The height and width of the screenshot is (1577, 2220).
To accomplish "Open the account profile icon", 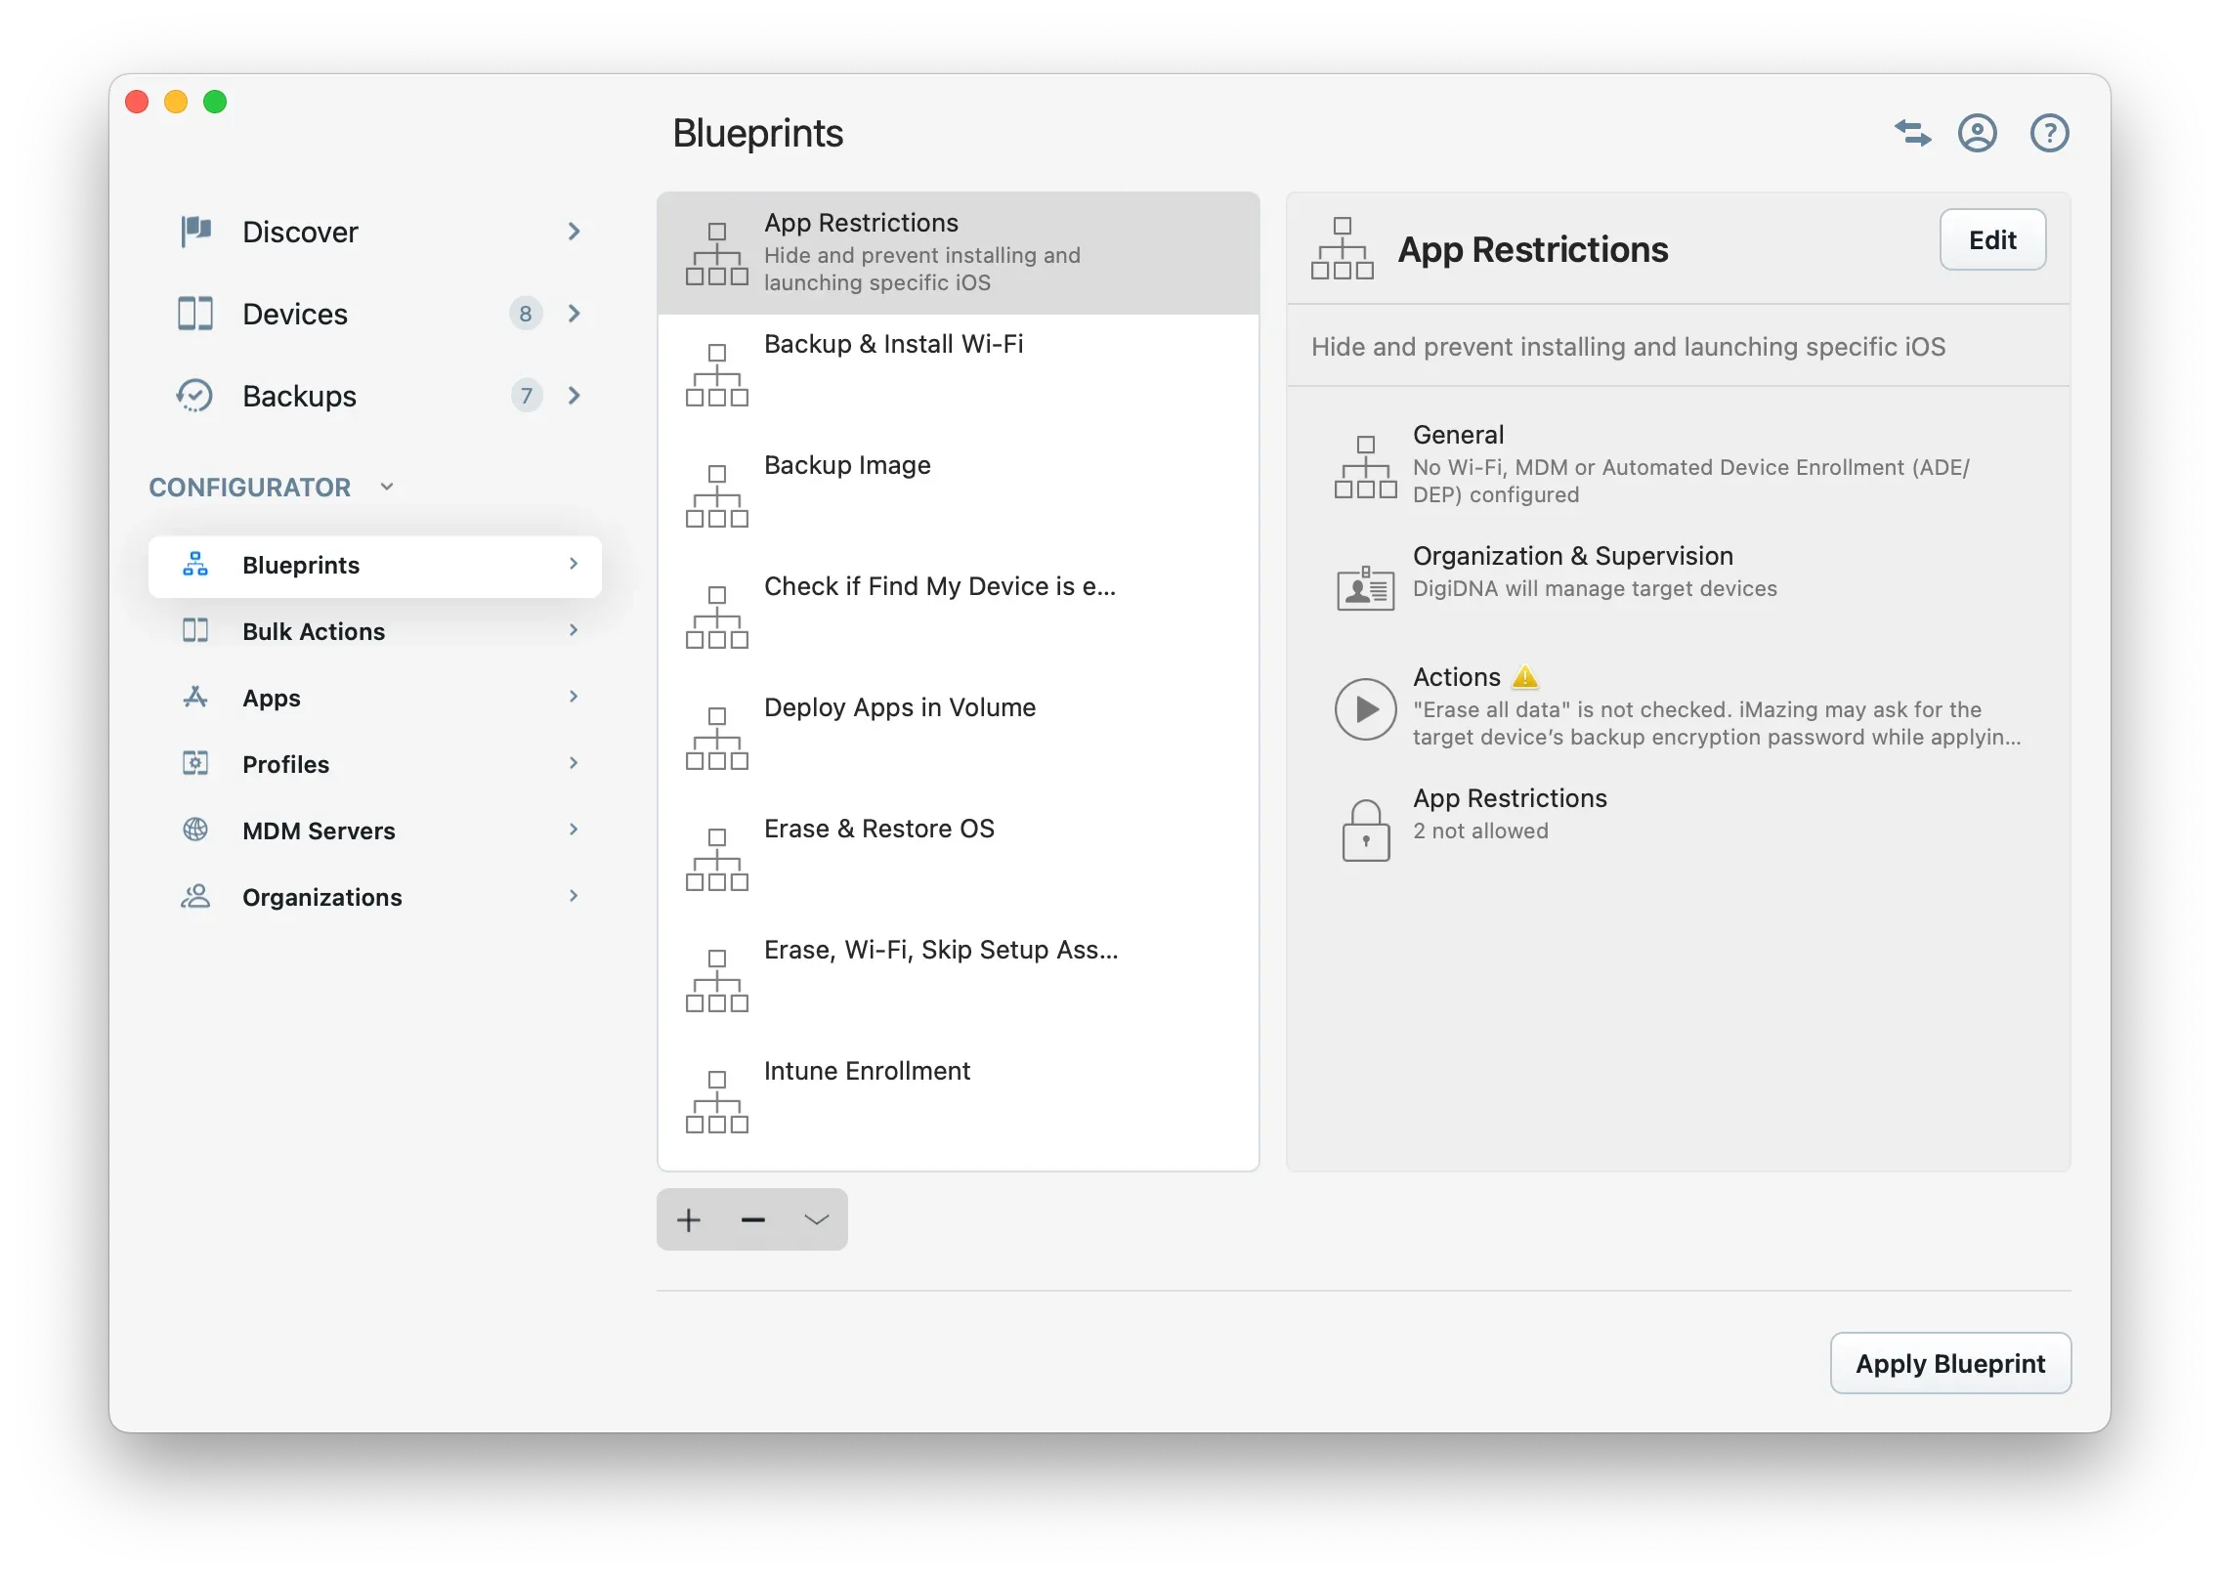I will coord(1977,133).
